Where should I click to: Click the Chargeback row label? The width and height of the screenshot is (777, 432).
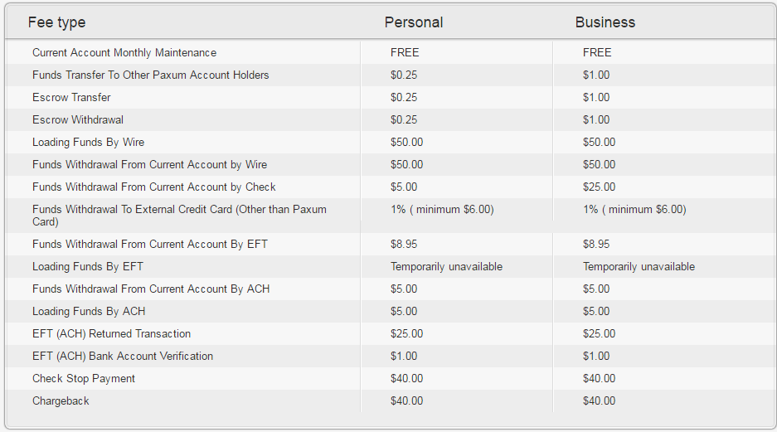61,400
